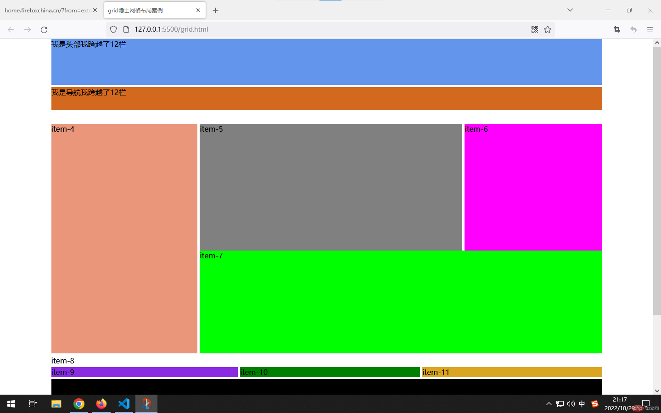The height and width of the screenshot is (413, 661).
Task: Open the network status tray icon
Action: [x=560, y=404]
